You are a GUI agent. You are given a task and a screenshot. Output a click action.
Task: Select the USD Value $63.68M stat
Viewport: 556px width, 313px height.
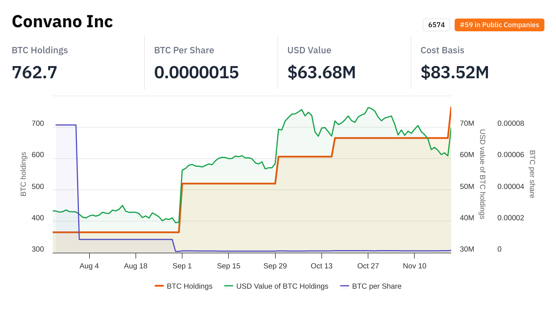[321, 72]
